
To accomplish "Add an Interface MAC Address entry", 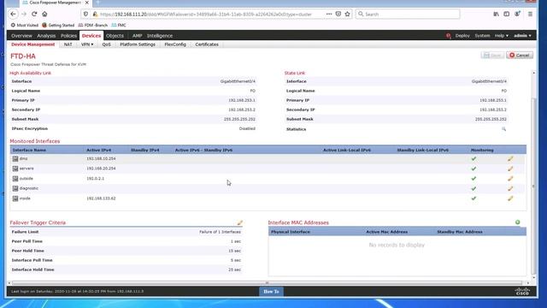I will point(518,222).
